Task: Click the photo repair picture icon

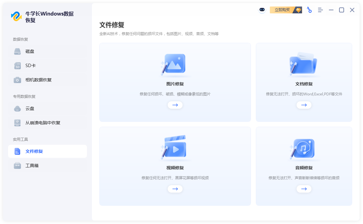Action: [175, 64]
